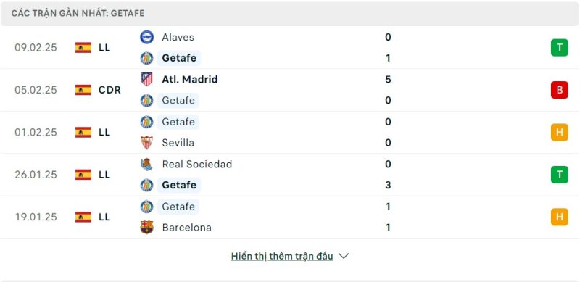Image resolution: width=580 pixels, height=282 pixels.
Task: Click the Barcelona club crest
Action: (x=147, y=227)
